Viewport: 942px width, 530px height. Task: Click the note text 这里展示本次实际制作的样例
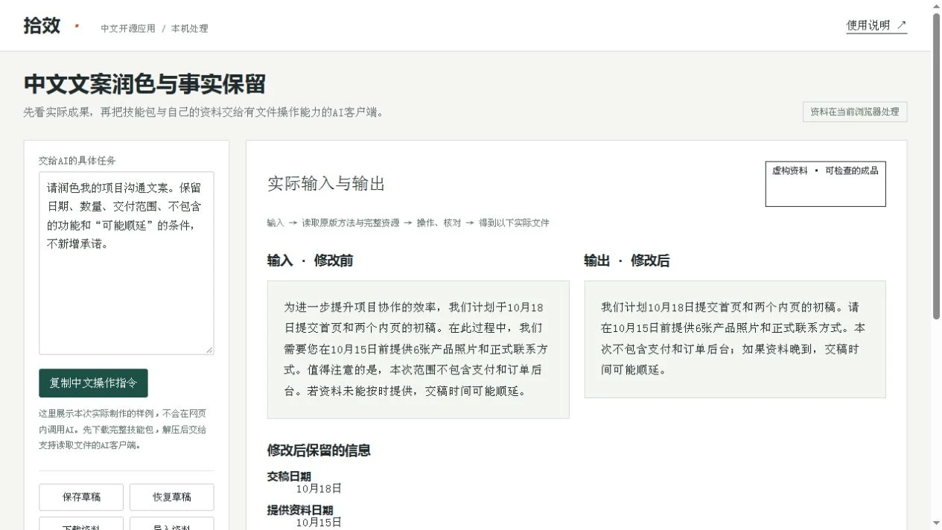123,430
